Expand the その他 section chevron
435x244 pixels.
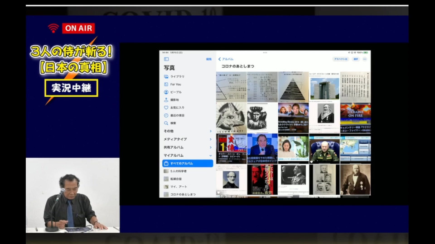coord(211,131)
